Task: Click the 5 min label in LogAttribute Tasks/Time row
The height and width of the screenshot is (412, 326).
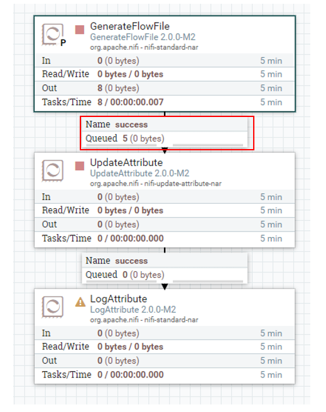Action: (x=271, y=375)
